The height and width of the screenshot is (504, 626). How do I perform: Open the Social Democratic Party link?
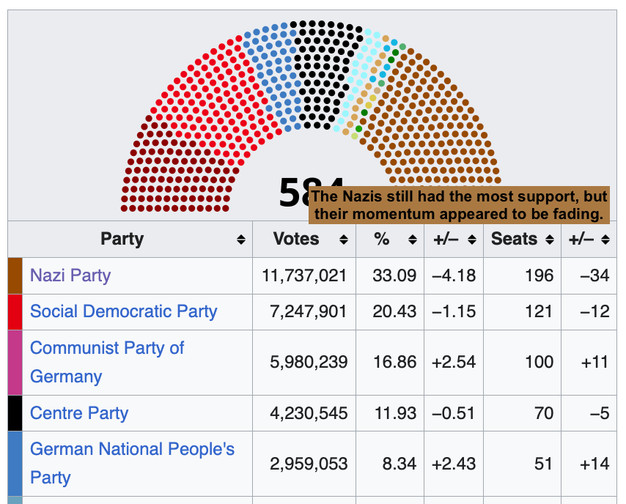(124, 311)
